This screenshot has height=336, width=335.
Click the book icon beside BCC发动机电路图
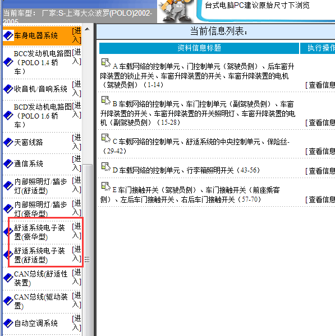pos(8,62)
